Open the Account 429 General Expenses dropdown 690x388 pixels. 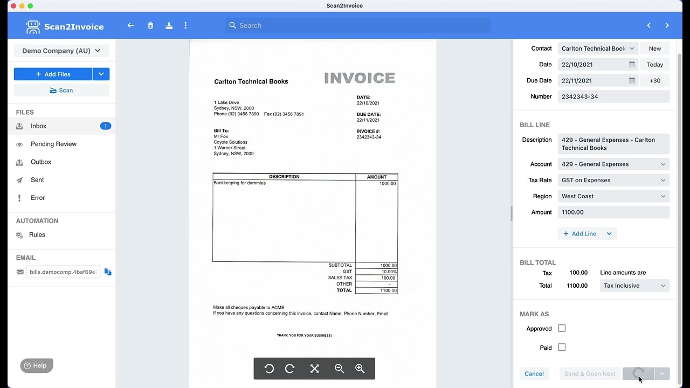614,164
